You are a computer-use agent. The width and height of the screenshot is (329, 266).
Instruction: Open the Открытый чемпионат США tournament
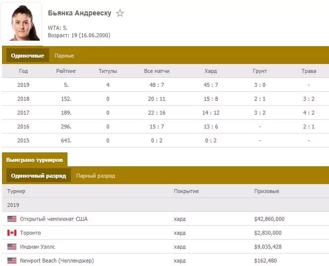(54, 219)
